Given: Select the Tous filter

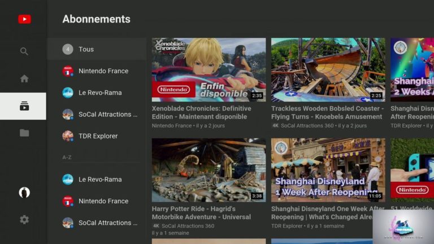Looking at the screenshot, I should point(86,49).
